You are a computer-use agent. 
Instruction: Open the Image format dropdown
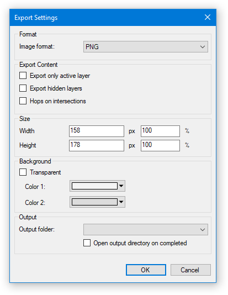point(146,46)
